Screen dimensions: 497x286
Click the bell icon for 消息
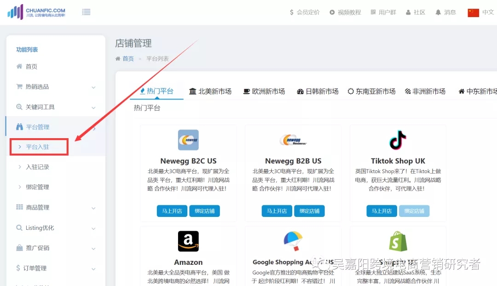438,12
